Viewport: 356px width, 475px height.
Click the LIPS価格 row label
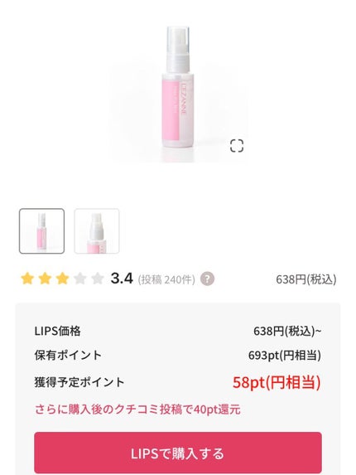coord(57,331)
